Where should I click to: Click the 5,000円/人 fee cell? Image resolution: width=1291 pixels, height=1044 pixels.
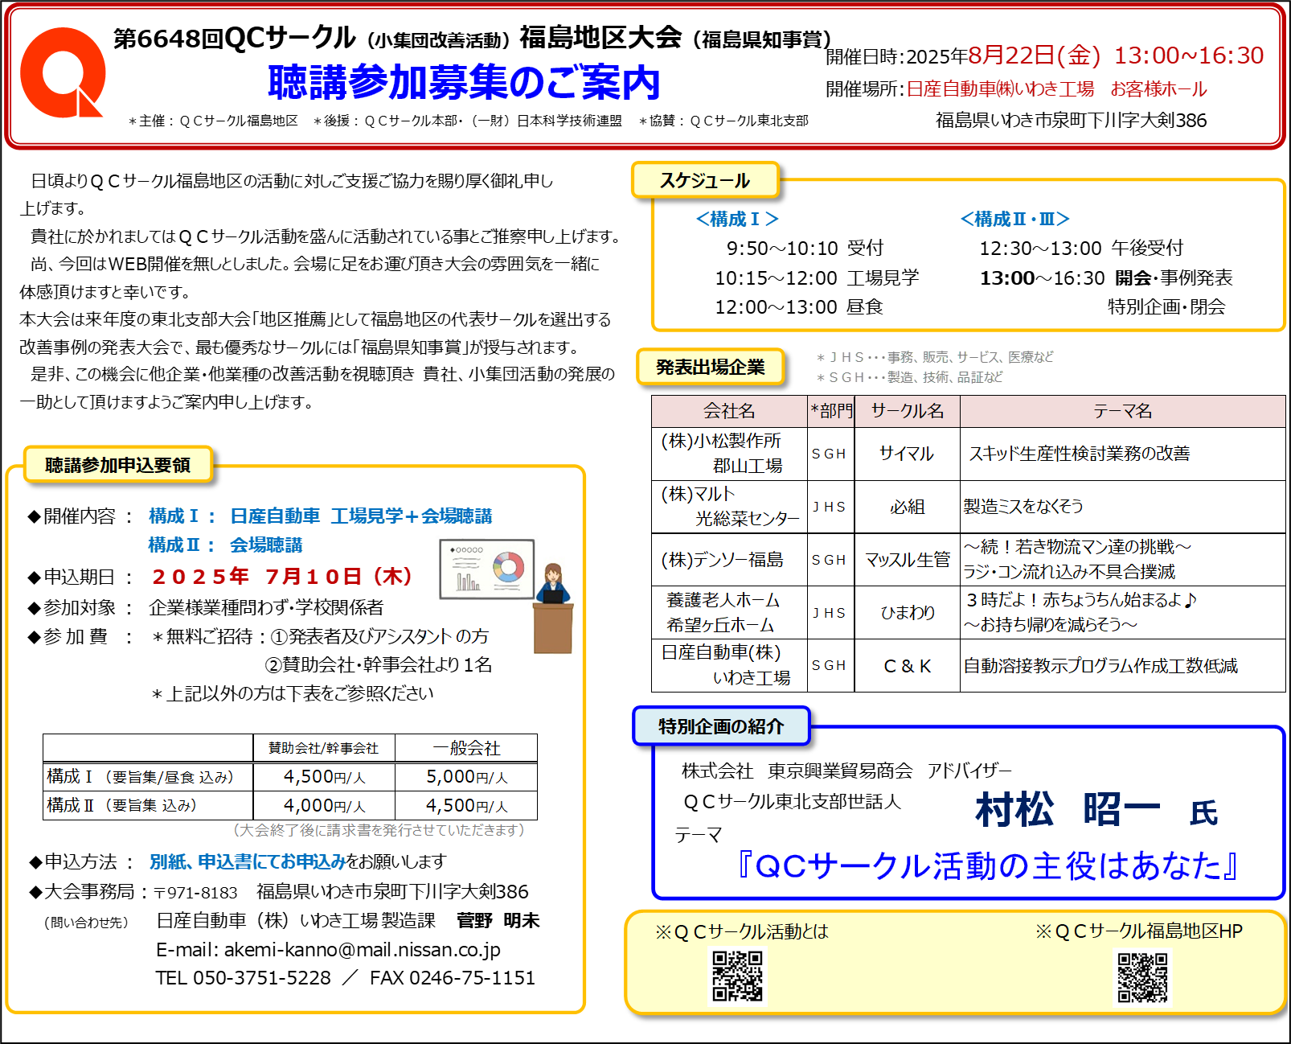466,777
